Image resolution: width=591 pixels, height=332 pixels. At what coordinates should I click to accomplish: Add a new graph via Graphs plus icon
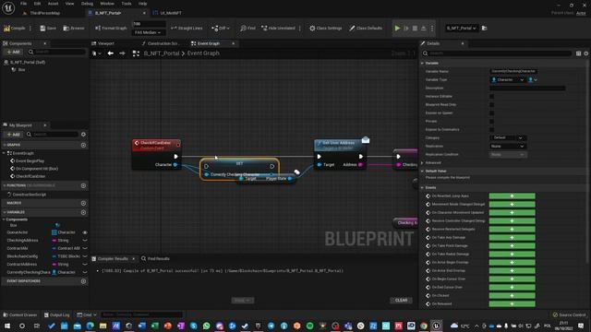83,145
